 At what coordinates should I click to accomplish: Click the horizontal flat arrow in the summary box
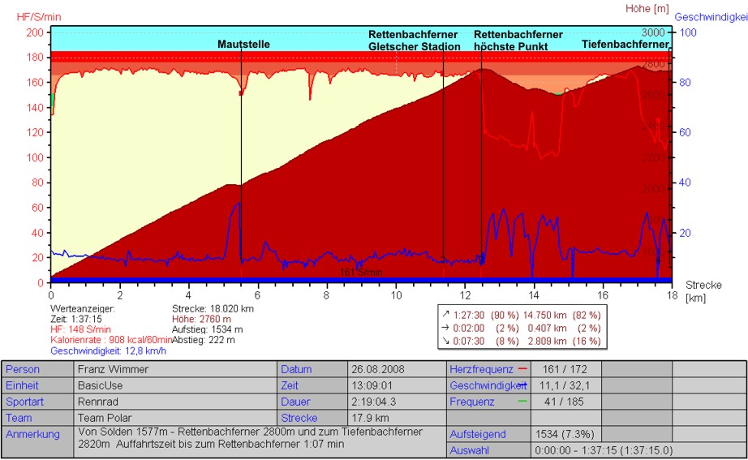click(x=445, y=328)
